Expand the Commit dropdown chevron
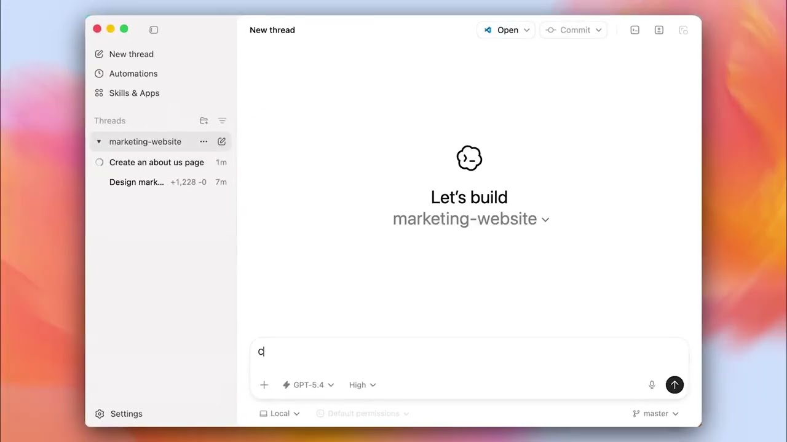Viewport: 787px width, 442px height. point(599,30)
